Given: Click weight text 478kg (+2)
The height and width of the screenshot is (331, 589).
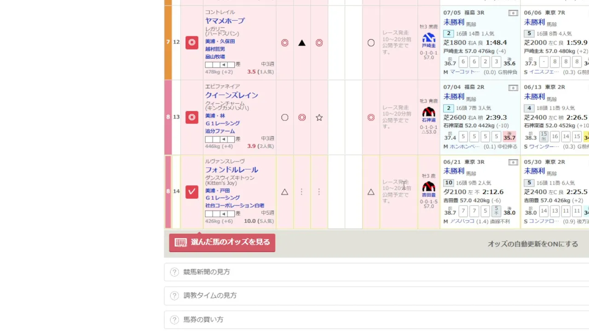Looking at the screenshot, I should [x=219, y=72].
